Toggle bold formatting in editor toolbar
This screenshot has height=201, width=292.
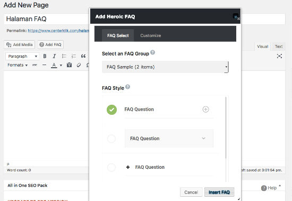(45, 56)
